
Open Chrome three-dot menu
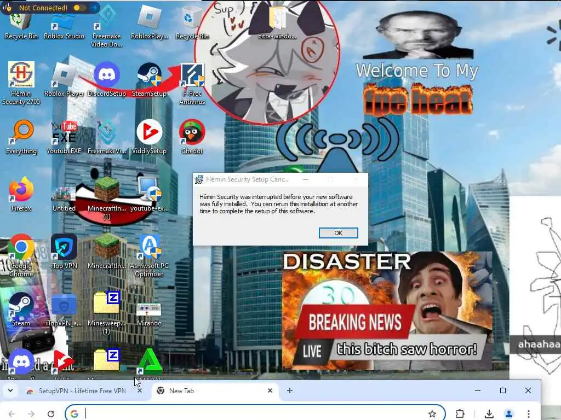click(x=529, y=413)
